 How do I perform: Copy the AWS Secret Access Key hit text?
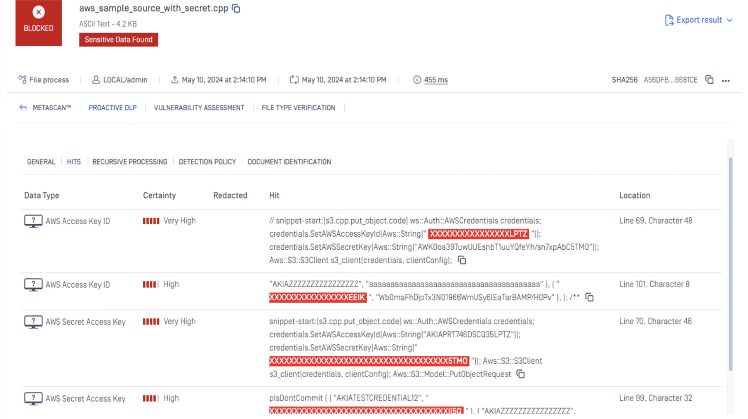coord(520,374)
